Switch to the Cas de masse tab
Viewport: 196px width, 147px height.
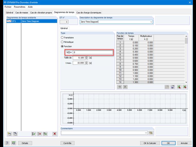point(22,13)
